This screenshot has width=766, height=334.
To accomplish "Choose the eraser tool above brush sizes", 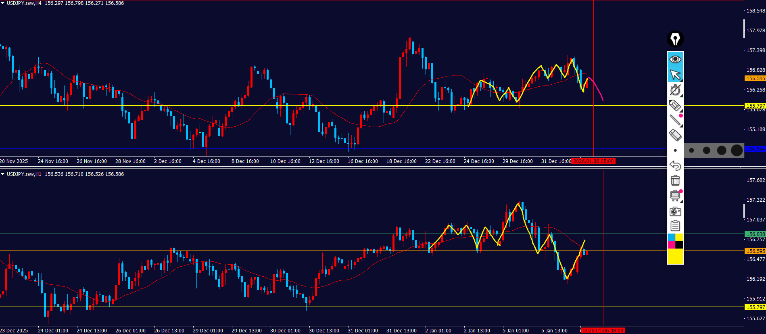I will point(675,135).
